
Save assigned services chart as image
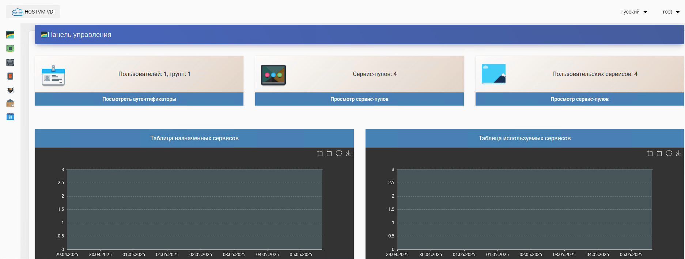tap(349, 153)
